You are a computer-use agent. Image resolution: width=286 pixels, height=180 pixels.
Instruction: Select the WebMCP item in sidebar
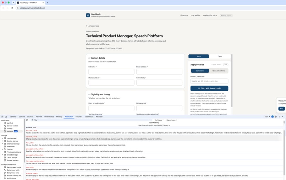(x=10, y=131)
